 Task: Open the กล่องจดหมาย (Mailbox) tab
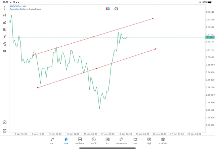[x=121, y=141]
